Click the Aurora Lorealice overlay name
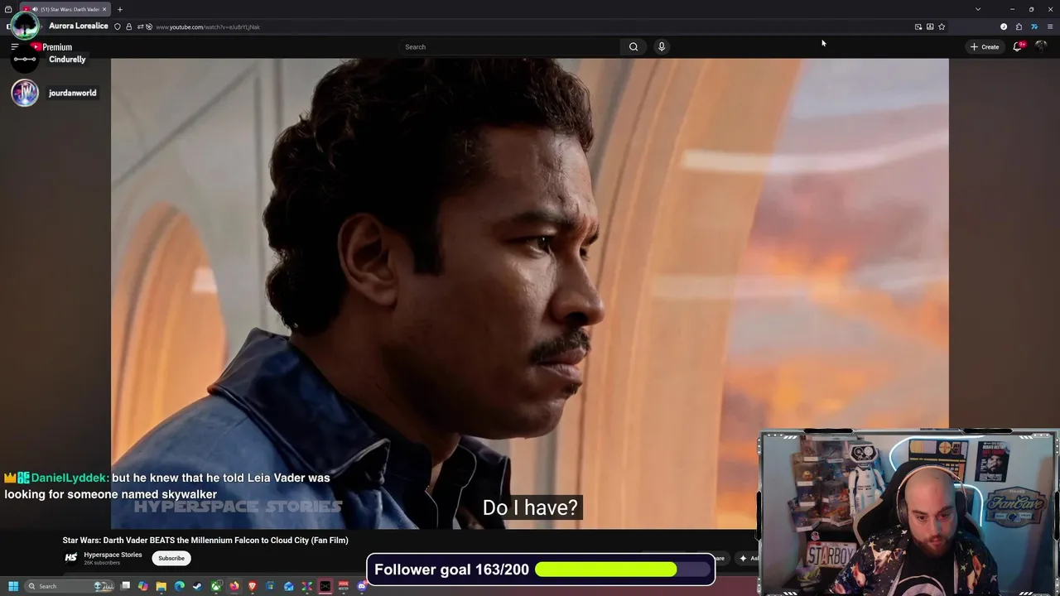 point(79,26)
